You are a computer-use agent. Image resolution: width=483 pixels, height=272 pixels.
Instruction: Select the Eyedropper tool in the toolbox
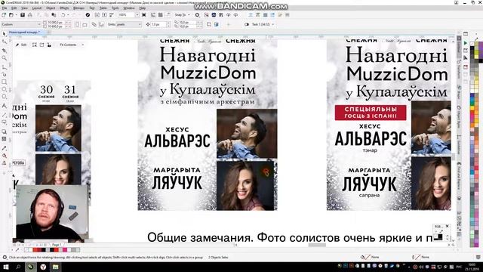pyautogui.click(x=4, y=148)
